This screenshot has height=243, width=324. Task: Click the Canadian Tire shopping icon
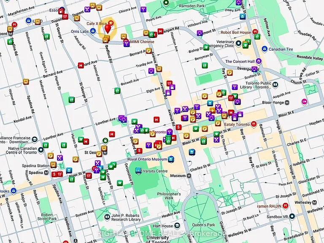tap(265, 49)
